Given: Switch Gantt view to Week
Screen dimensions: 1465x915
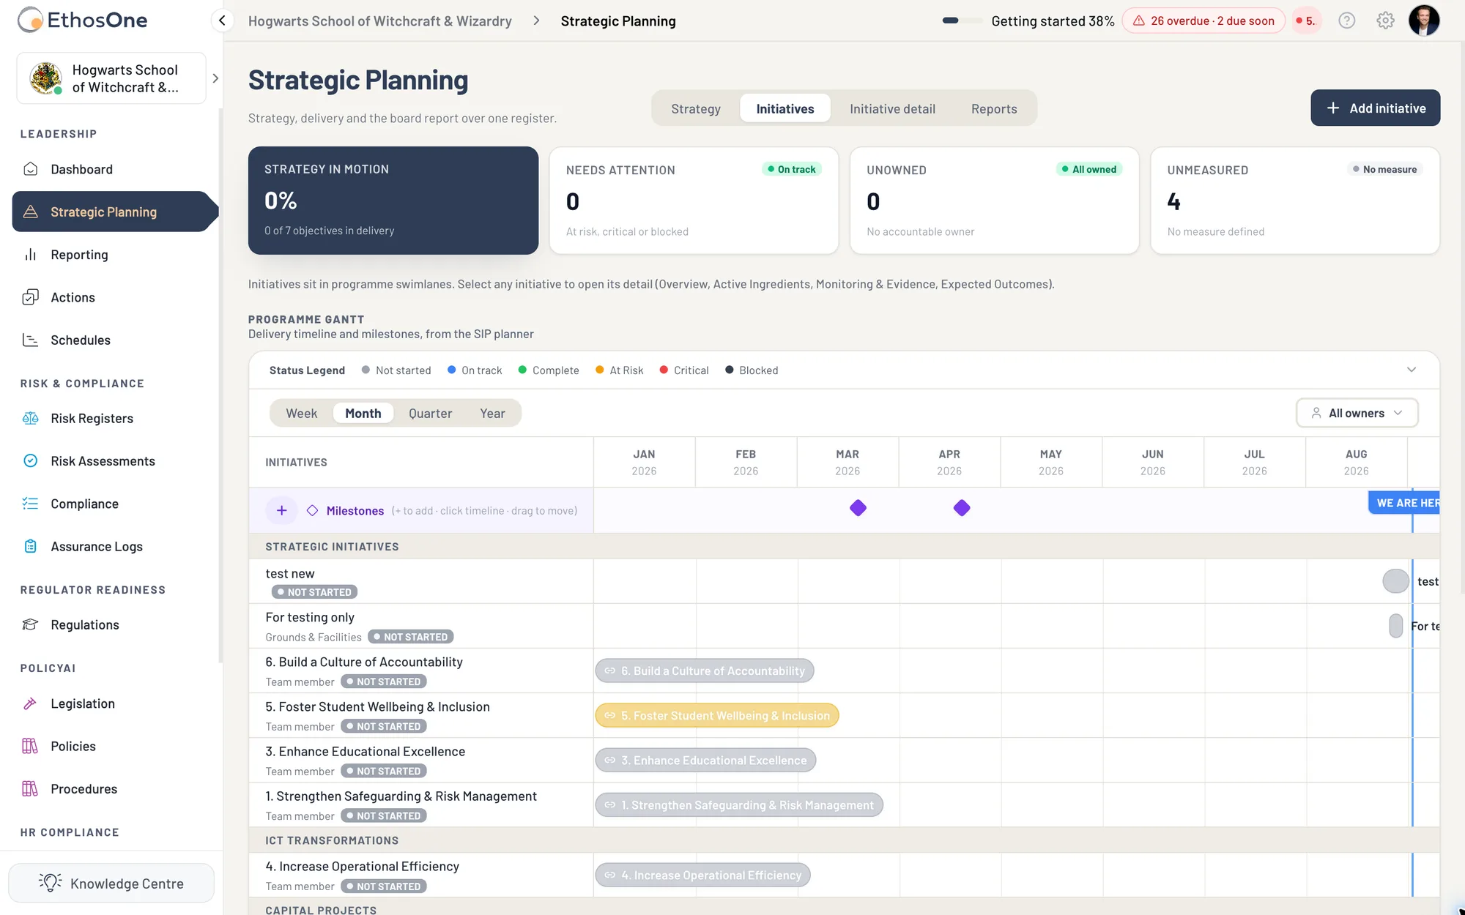Looking at the screenshot, I should tap(302, 413).
